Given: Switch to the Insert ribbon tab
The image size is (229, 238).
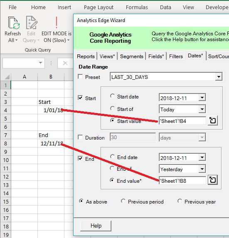Looking at the screenshot, I should point(64,7).
